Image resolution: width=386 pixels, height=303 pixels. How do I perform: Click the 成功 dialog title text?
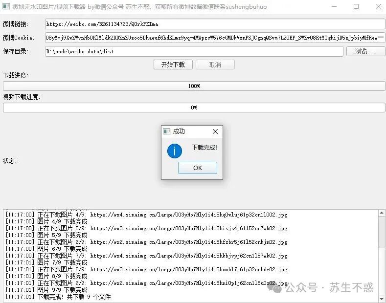click(x=179, y=131)
